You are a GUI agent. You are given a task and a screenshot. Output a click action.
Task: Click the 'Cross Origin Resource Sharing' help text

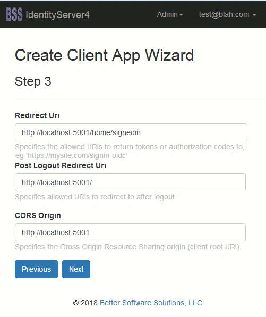tap(128, 247)
